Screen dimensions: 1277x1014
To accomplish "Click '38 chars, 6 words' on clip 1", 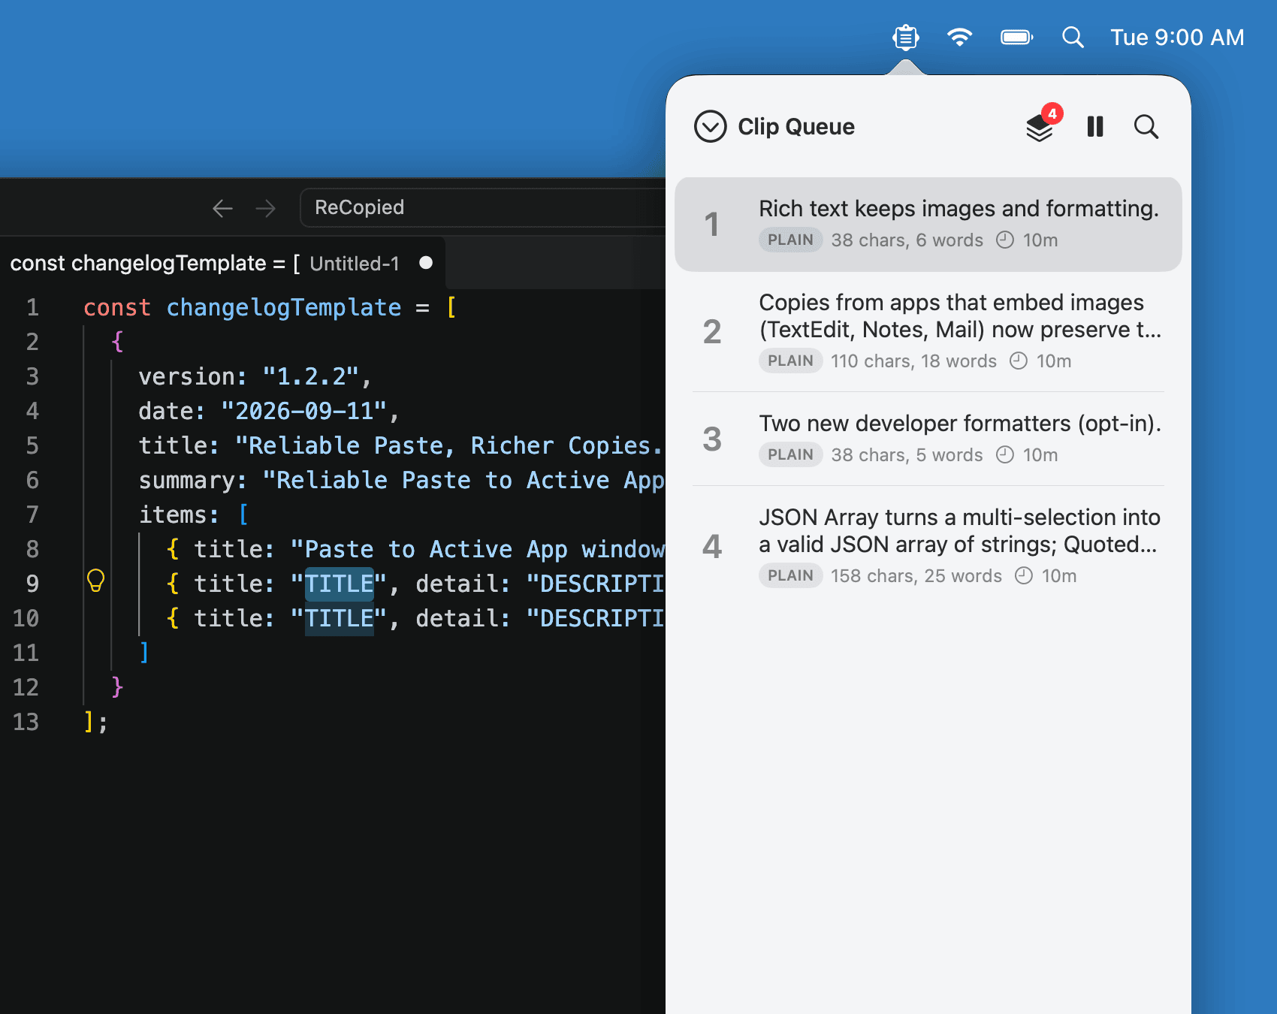I will click(907, 240).
